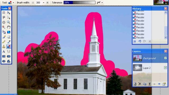
Task: Select the Rectangle Select tool
Action: [x=4, y=13]
